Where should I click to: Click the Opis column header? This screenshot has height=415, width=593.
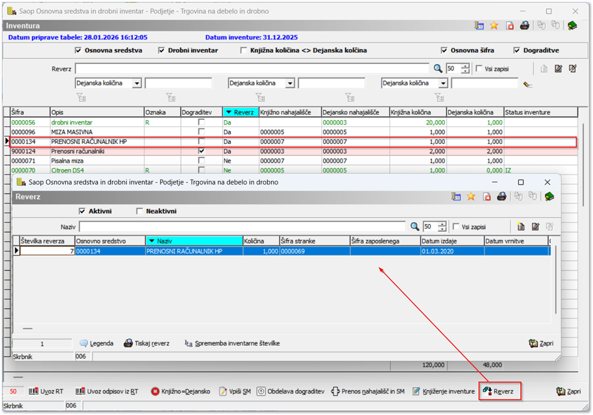[x=97, y=112]
